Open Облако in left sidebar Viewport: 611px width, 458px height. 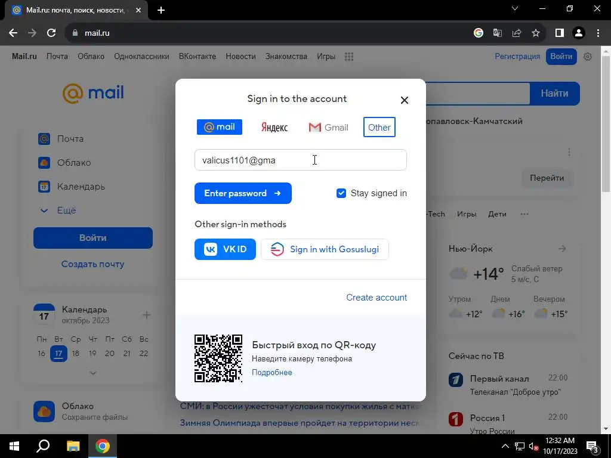(x=74, y=163)
